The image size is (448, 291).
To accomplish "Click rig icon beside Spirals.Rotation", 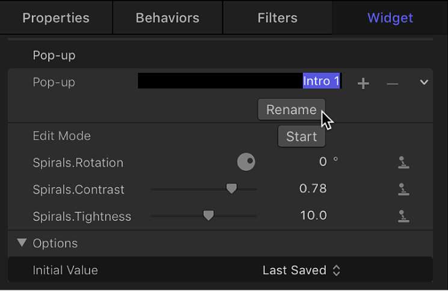I will [404, 162].
